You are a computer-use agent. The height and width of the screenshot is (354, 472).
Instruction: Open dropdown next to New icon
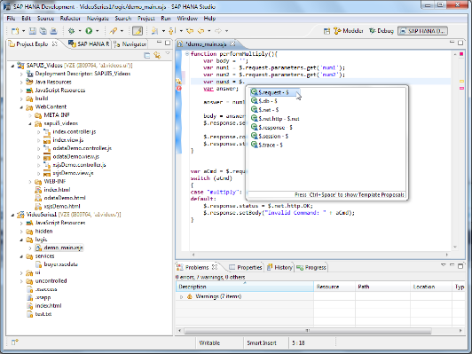pyautogui.click(x=23, y=31)
